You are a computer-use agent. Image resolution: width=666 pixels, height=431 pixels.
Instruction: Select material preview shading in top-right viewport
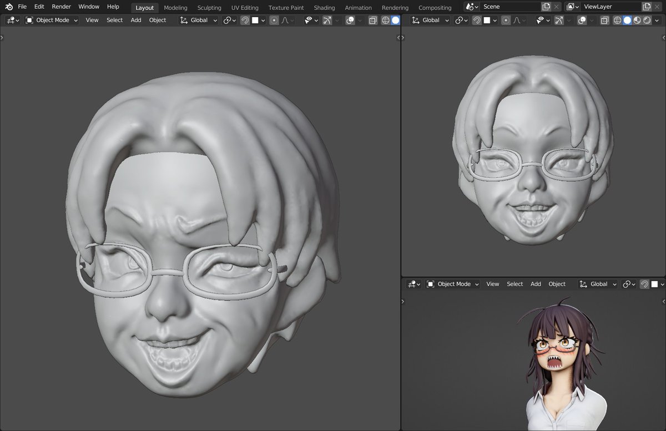pos(637,20)
